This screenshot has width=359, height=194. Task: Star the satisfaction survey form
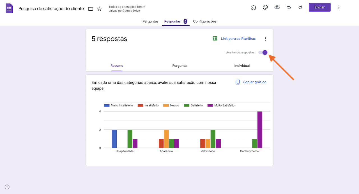(99, 9)
